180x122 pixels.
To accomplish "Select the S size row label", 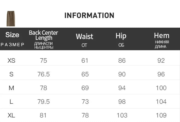I will tap(11, 74).
